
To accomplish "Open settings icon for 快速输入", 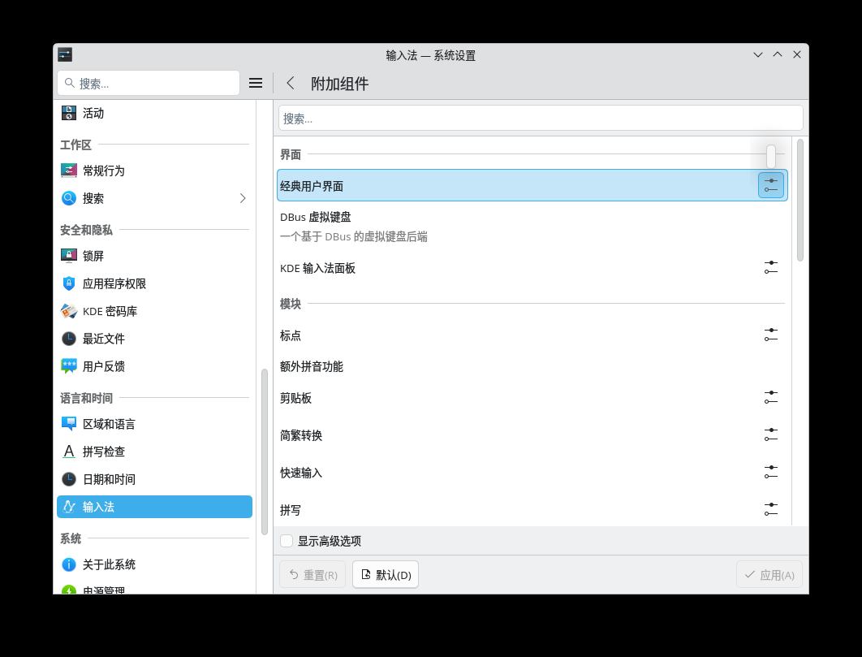I will (770, 472).
